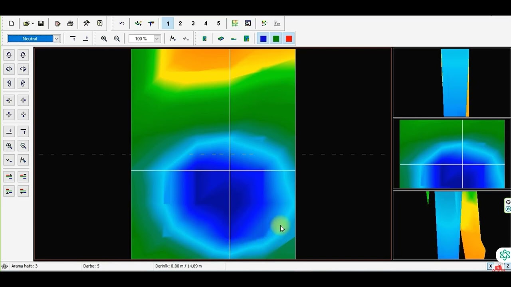511x287 pixels.
Task: Click the undo arrow icon
Action: point(122,24)
